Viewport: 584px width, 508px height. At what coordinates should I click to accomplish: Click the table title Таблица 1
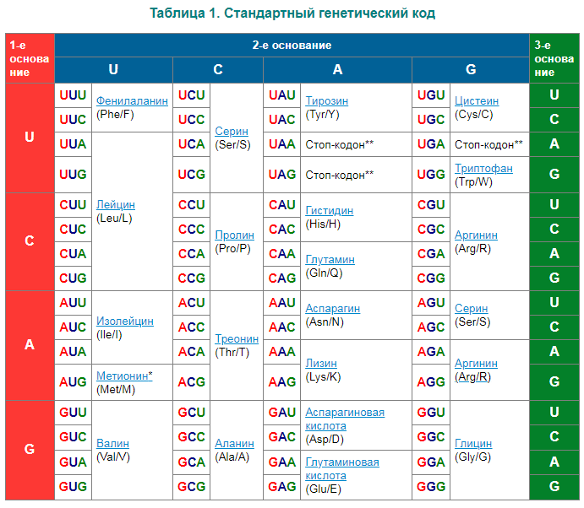pyautogui.click(x=292, y=14)
